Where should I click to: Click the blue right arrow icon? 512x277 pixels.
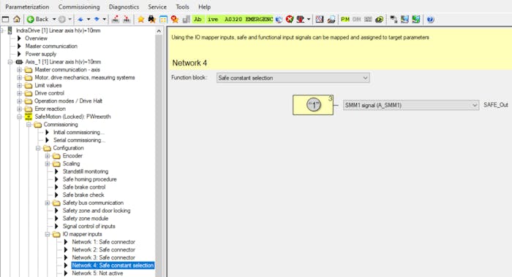(97, 19)
